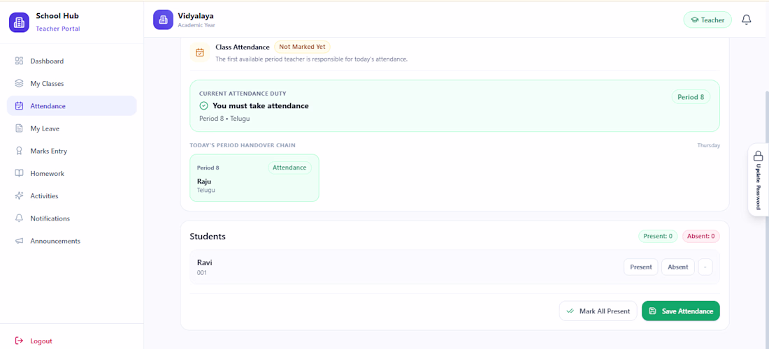Save Attendance
The width and height of the screenshot is (769, 349).
681,311
